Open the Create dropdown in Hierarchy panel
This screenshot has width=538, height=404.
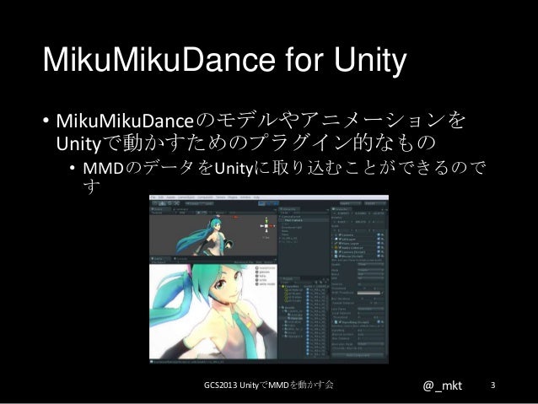coord(285,213)
